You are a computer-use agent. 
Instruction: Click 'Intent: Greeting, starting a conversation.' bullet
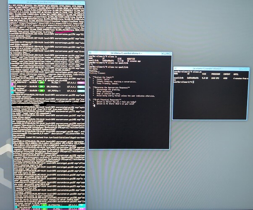[x=116, y=81]
